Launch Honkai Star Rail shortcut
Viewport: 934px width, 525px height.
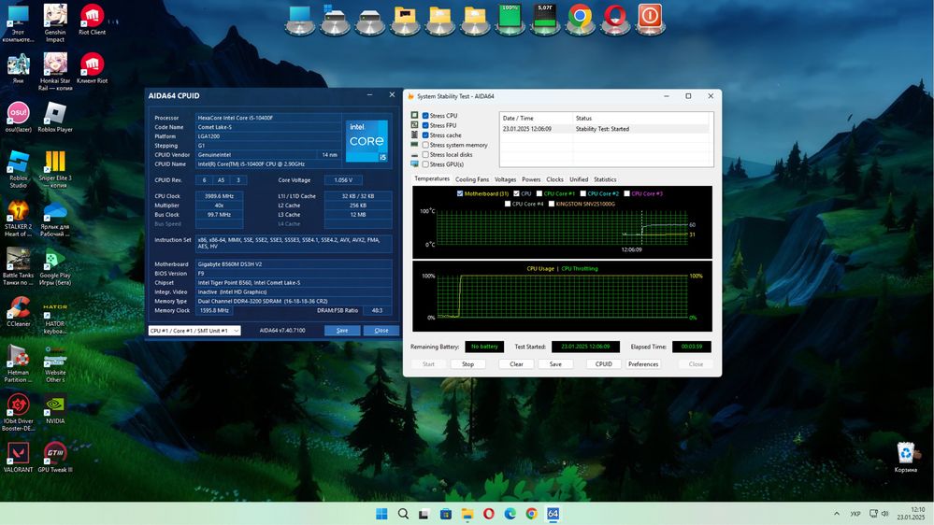(55, 71)
